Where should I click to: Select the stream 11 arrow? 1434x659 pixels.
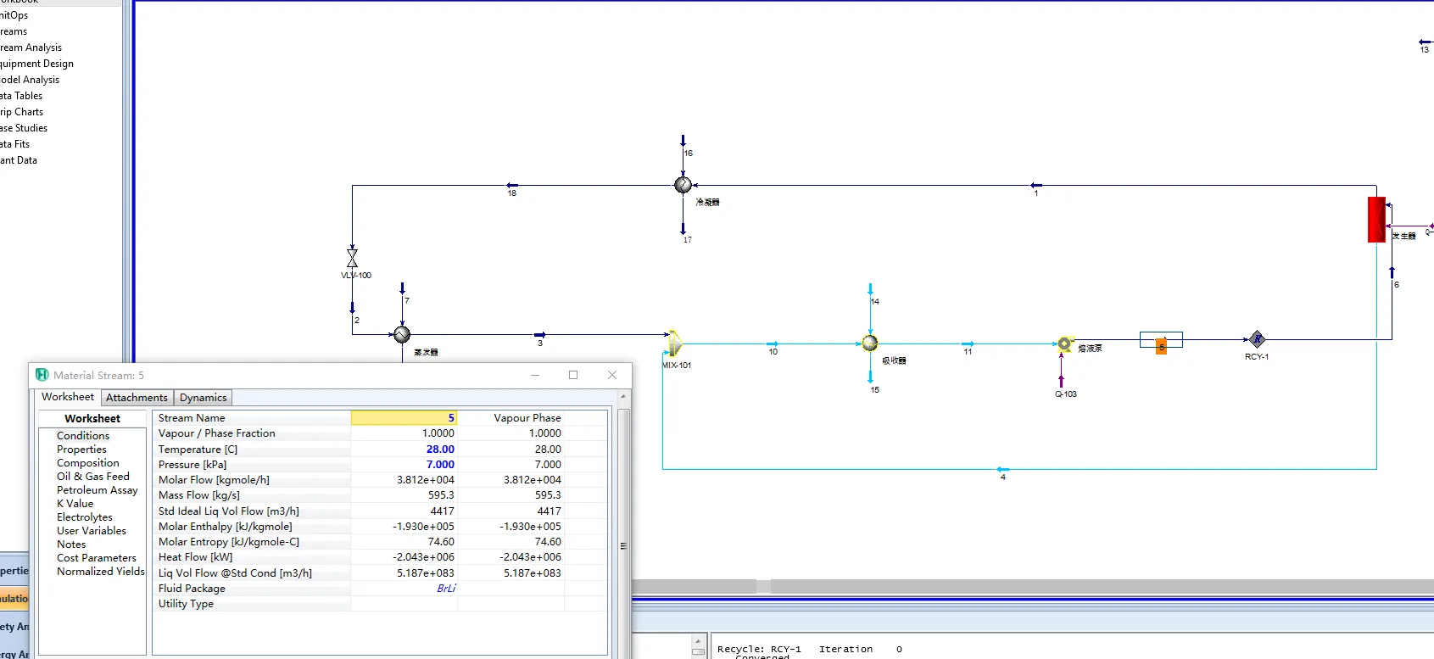(968, 343)
